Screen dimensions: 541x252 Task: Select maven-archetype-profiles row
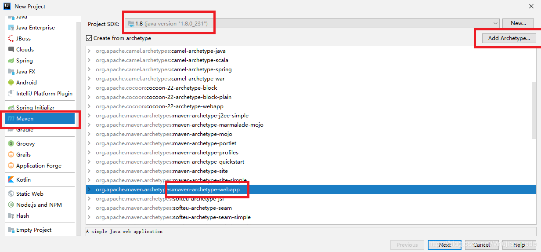pos(308,153)
